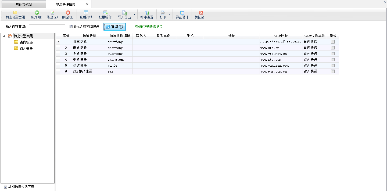
Task: Open the 物流快递类别 toolbar icon
Action: 15,13
